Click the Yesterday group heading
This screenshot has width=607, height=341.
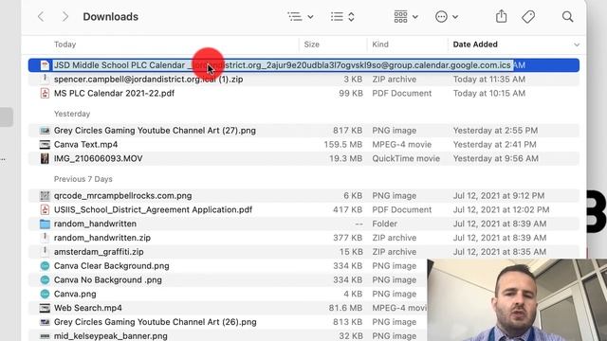coord(72,114)
